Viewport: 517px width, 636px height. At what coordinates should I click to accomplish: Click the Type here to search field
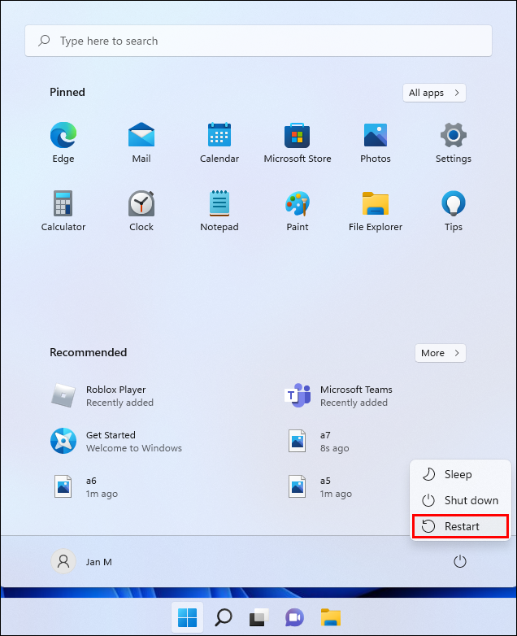tap(258, 41)
